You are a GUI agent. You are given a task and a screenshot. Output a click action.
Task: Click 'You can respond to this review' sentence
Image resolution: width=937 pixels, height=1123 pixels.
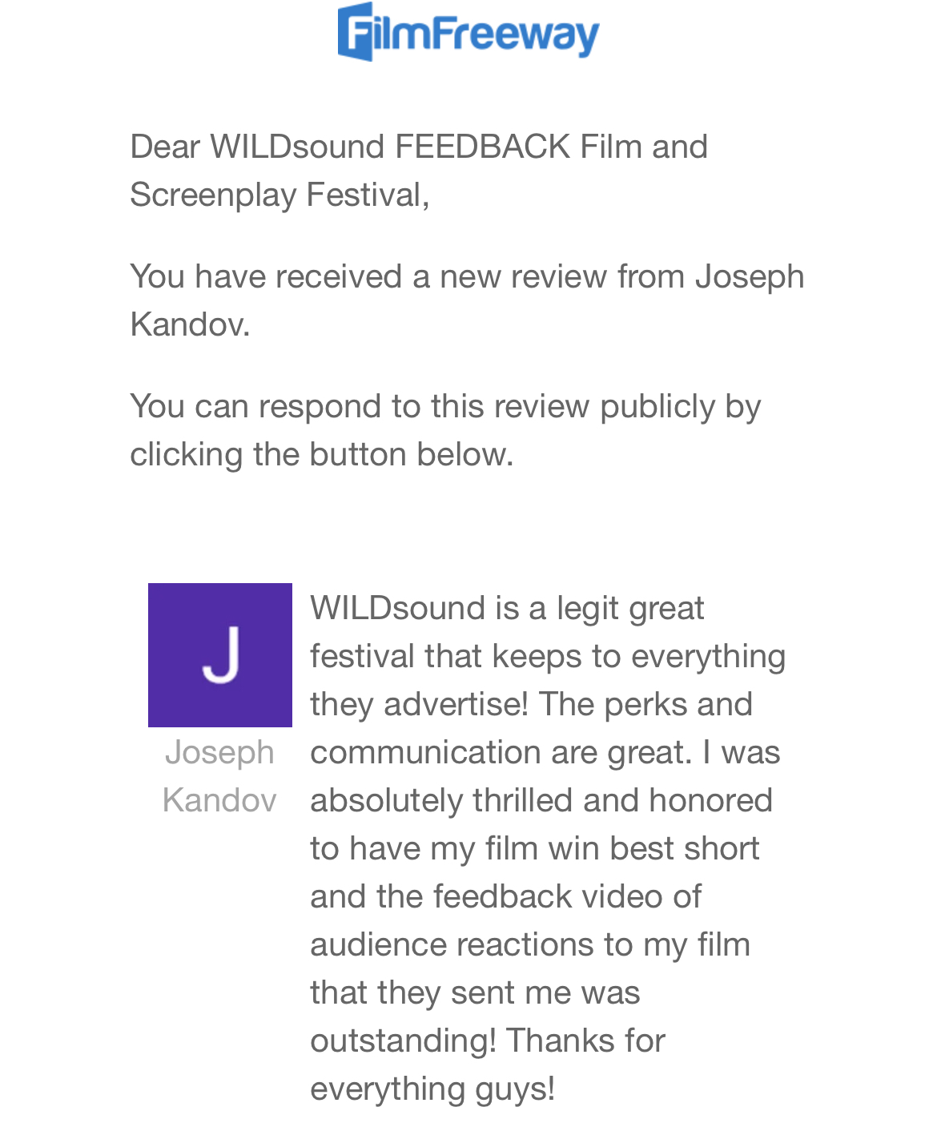(360, 406)
